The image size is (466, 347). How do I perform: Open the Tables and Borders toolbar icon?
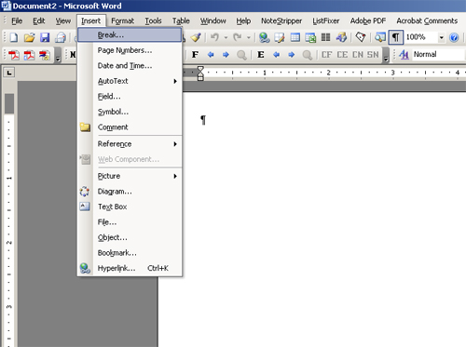point(280,37)
